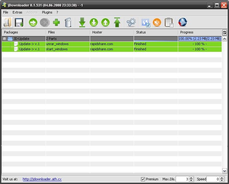Open the column chooser dropdown button
This screenshot has width=229, height=184.
(224, 33)
